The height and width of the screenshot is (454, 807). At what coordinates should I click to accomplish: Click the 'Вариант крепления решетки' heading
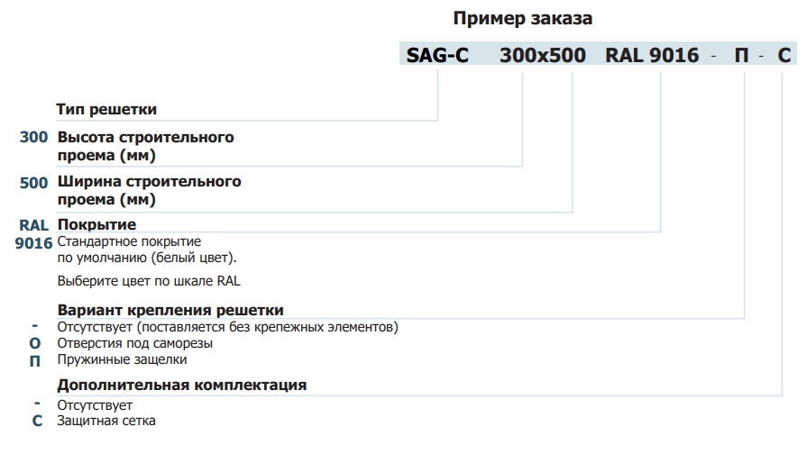(170, 310)
